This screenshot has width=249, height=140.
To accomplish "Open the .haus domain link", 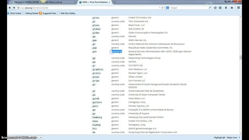I will 95,121.
